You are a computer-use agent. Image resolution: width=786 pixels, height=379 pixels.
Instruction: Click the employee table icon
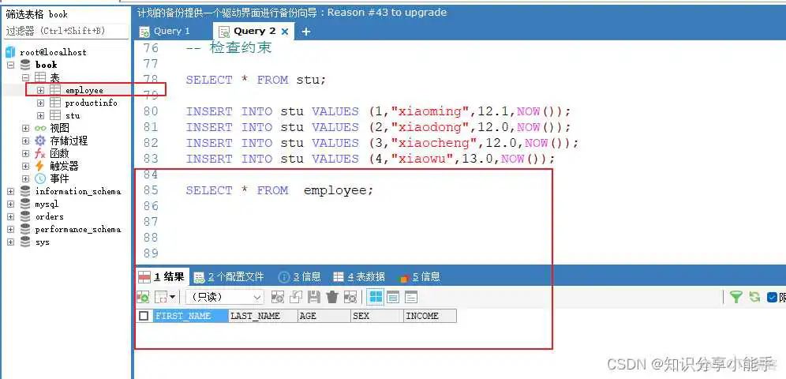pyautogui.click(x=55, y=90)
